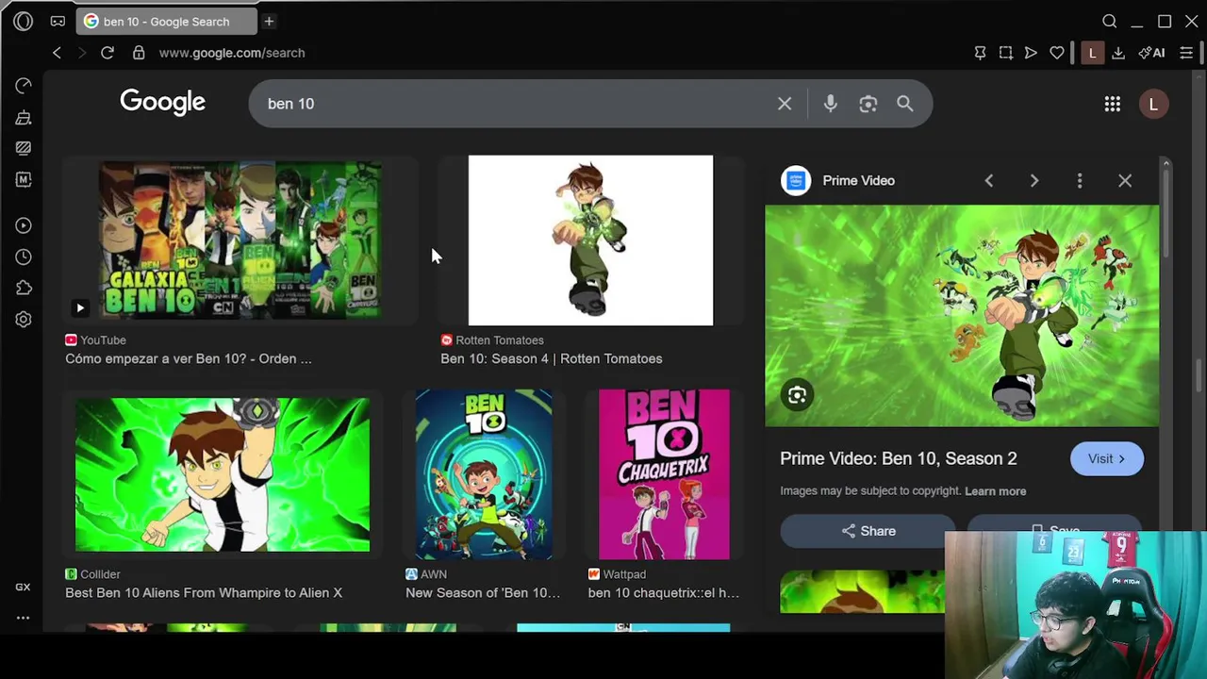Open 'ben 10 chaquetrix' Wattpad title
1207x679 pixels.
click(x=664, y=592)
